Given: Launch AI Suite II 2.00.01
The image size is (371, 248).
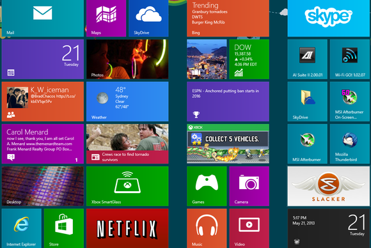Looking at the screenshot, I should tap(307, 59).
